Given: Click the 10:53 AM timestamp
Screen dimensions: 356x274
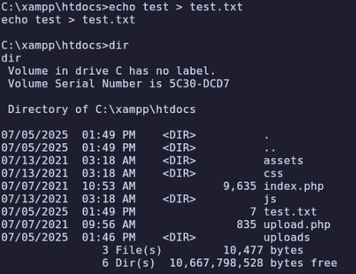Looking at the screenshot, I should (x=108, y=186).
